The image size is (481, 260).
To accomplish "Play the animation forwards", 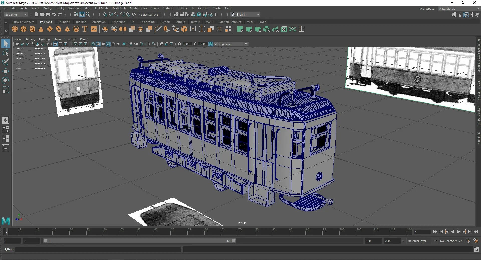I will tap(458, 232).
